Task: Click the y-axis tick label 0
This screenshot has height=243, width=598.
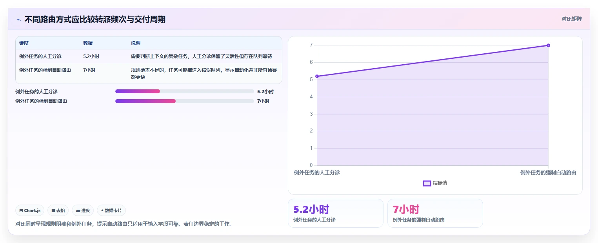Action: [x=311, y=165]
